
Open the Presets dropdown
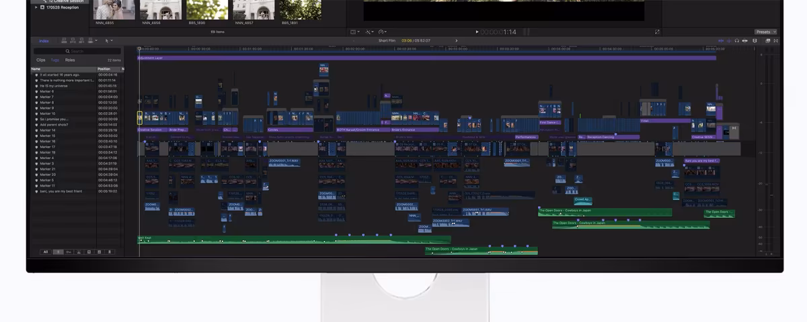coord(765,32)
